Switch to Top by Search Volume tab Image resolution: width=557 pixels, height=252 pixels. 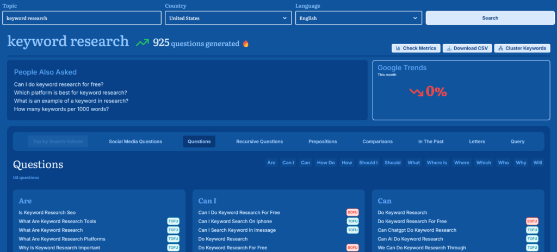(58, 142)
